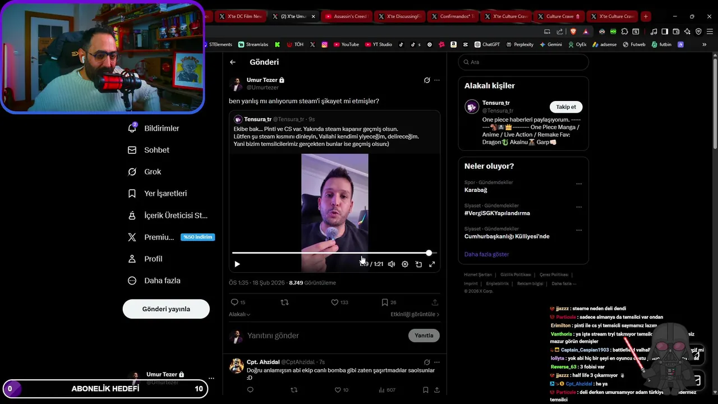
Task: Click the Brave Shields lion icon
Action: (573, 31)
